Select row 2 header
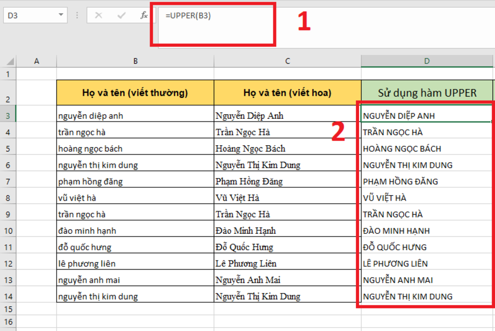This screenshot has width=495, height=331. coord(8,93)
